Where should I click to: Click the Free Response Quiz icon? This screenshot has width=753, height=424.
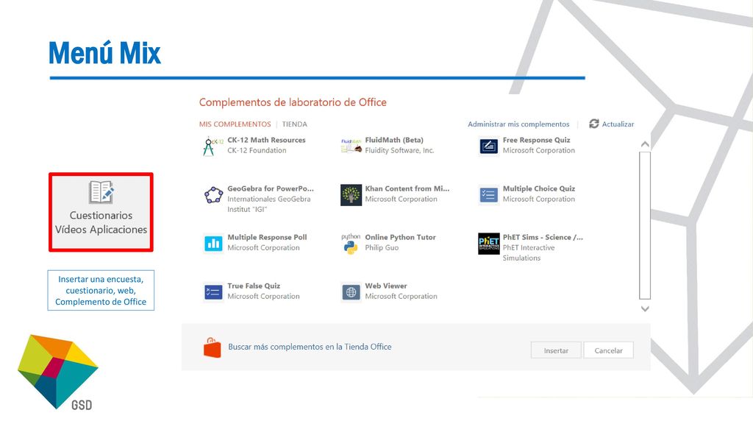point(488,146)
